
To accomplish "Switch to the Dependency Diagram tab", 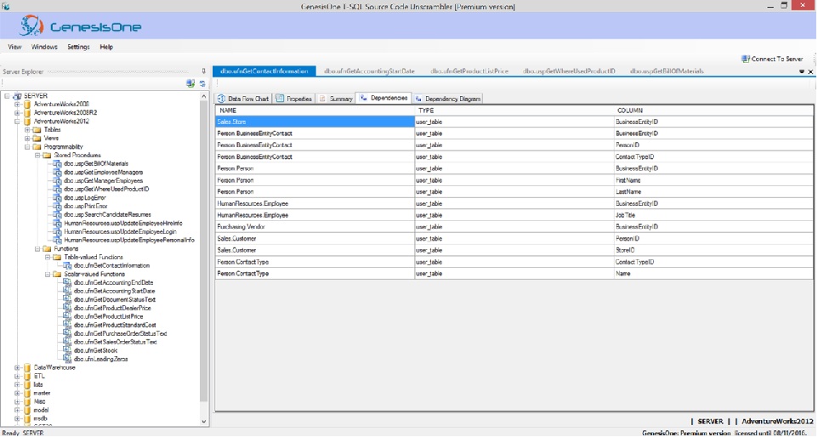I will coord(447,99).
